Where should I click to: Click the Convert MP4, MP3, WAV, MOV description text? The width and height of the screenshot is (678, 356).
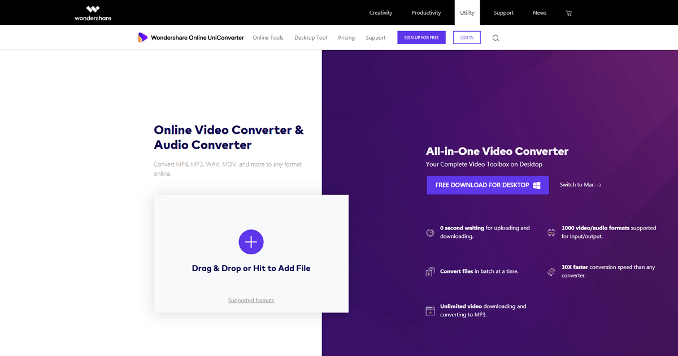pyautogui.click(x=228, y=169)
